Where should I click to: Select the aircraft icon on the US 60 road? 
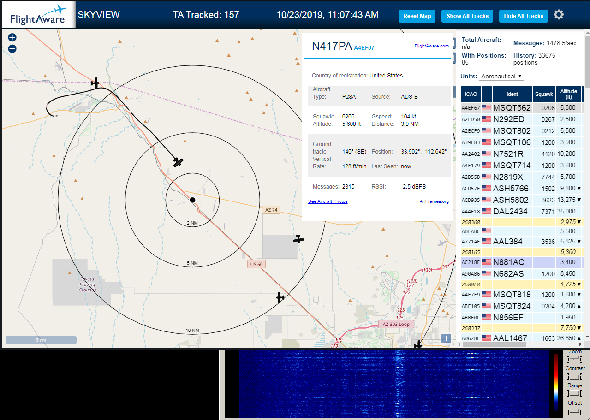[280, 297]
